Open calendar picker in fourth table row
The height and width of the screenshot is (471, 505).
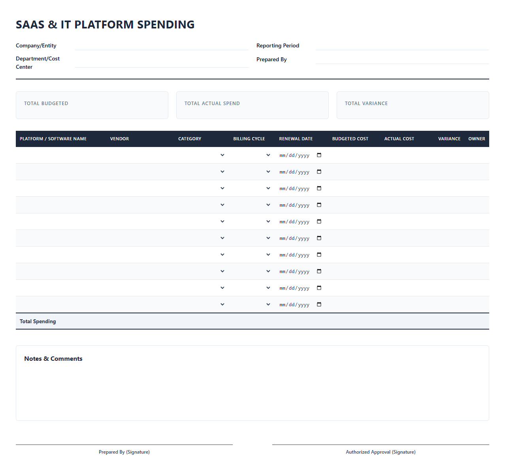click(319, 205)
